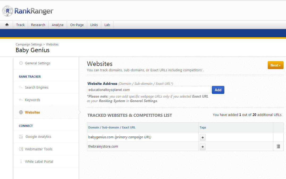Open the Track menu
This screenshot has width=286, height=179.
pyautogui.click(x=20, y=25)
